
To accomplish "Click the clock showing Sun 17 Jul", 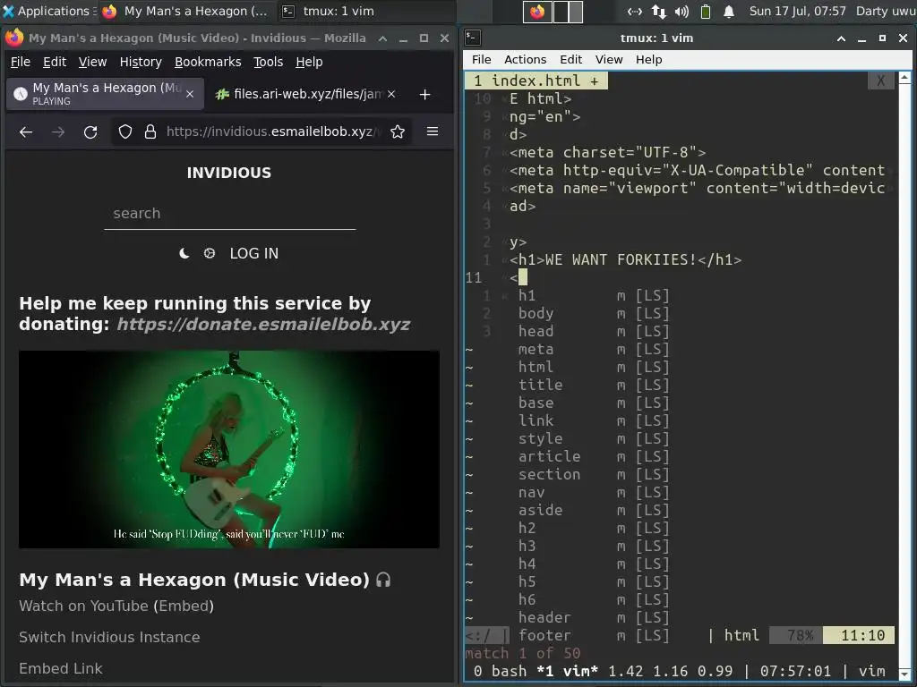I will click(x=797, y=11).
